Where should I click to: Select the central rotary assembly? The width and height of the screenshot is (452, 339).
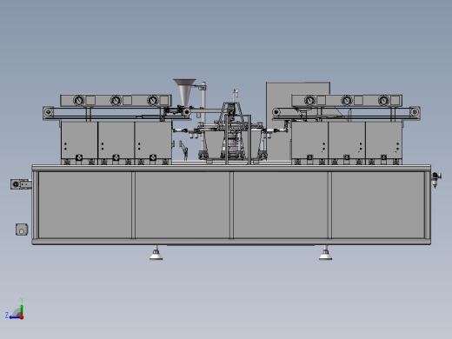(x=232, y=132)
